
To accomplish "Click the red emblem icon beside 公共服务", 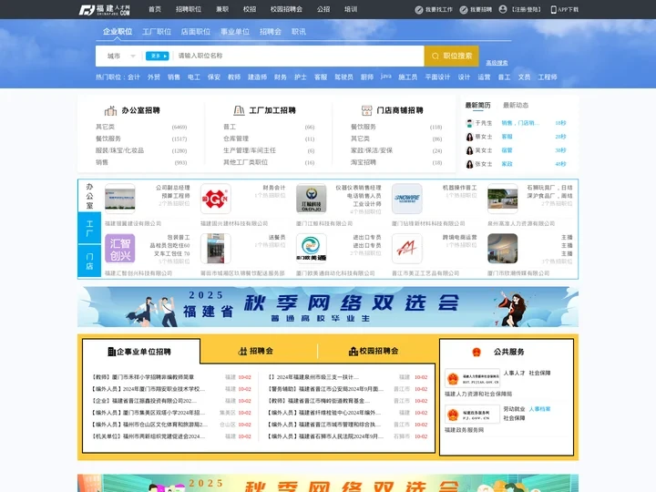I will pos(477,353).
